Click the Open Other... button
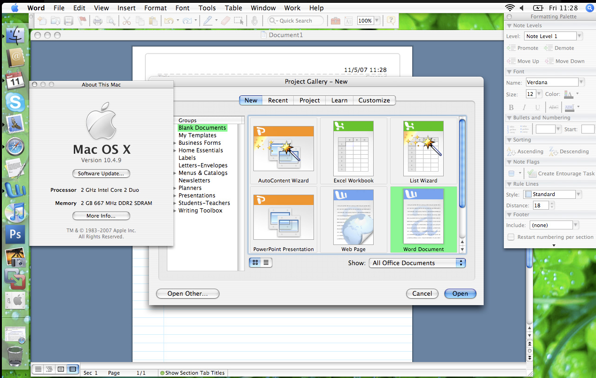Viewport: 596px width, 378px height. pyautogui.click(x=188, y=293)
